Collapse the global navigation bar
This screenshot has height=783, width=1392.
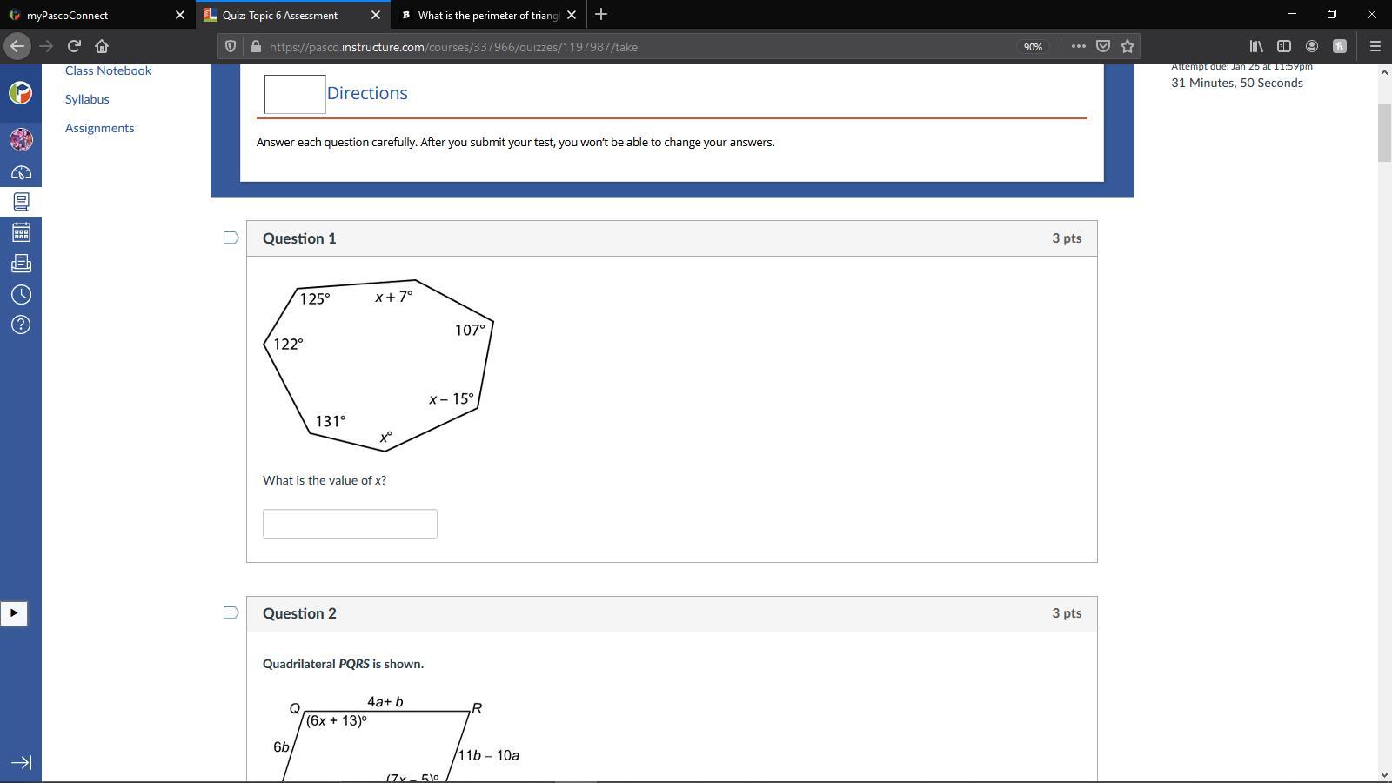[x=21, y=763]
